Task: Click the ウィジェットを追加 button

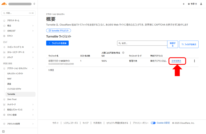Action: pos(57,43)
